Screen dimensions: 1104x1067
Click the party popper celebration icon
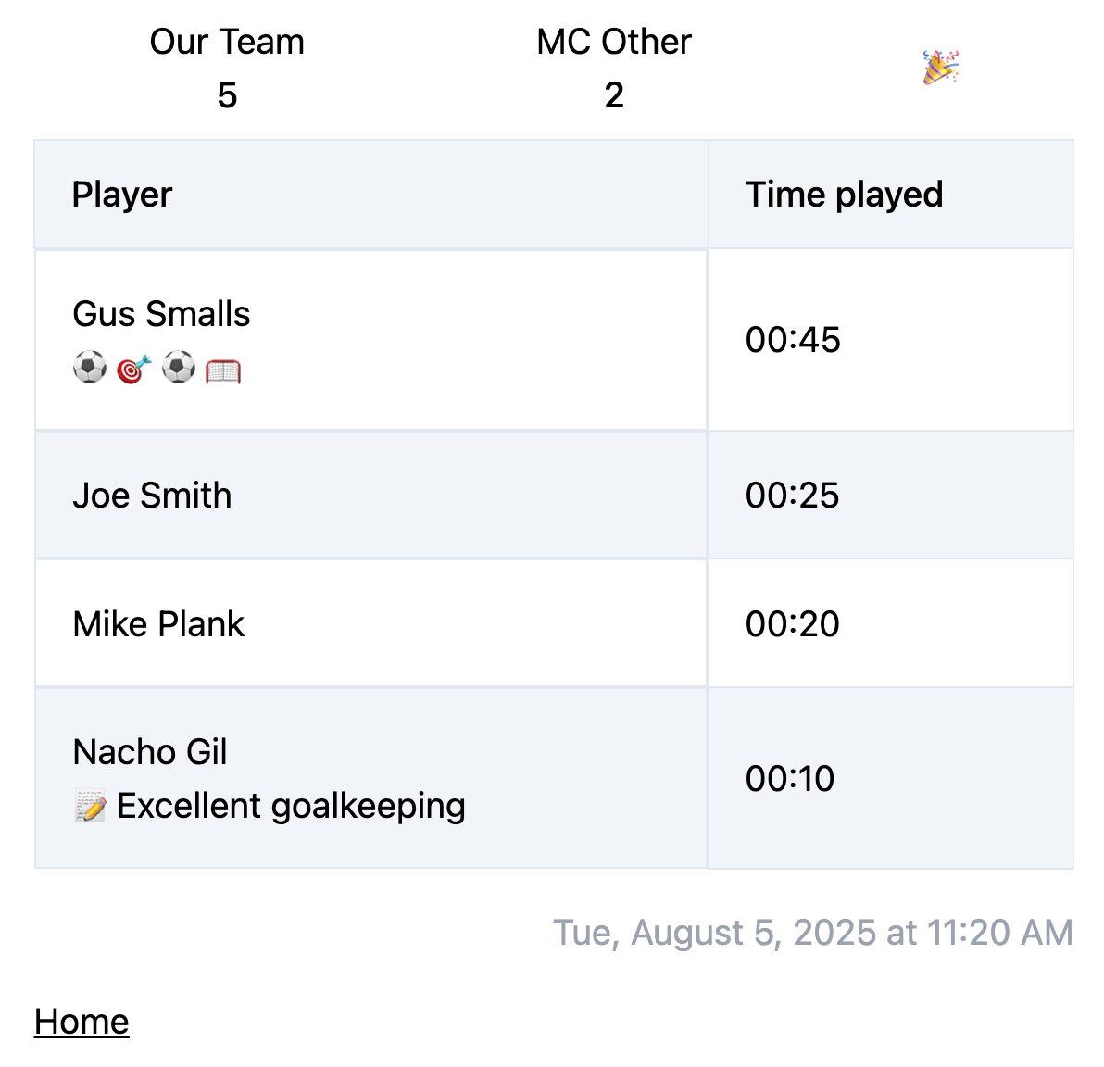click(x=940, y=68)
